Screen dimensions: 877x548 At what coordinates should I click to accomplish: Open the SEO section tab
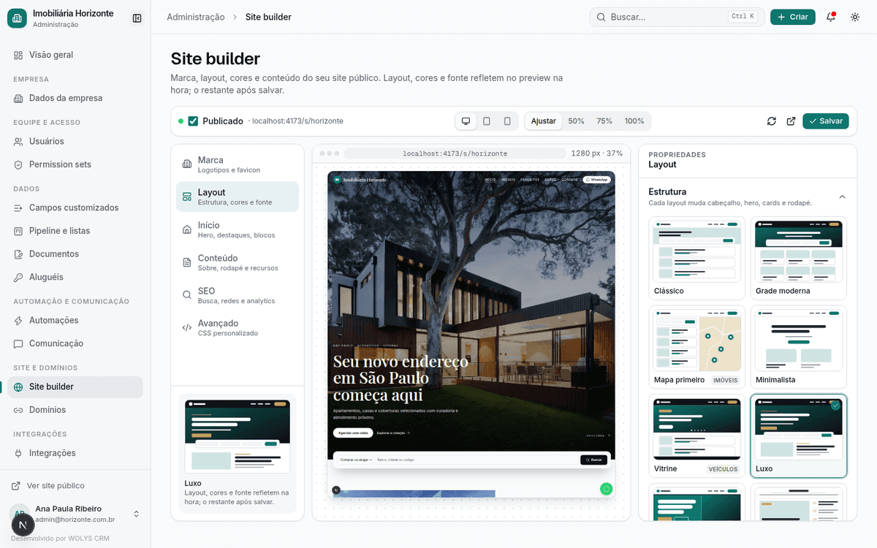tap(238, 295)
